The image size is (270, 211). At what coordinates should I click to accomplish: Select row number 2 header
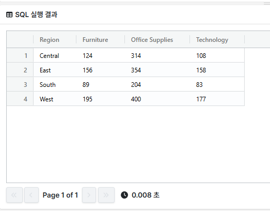[x=20, y=70]
